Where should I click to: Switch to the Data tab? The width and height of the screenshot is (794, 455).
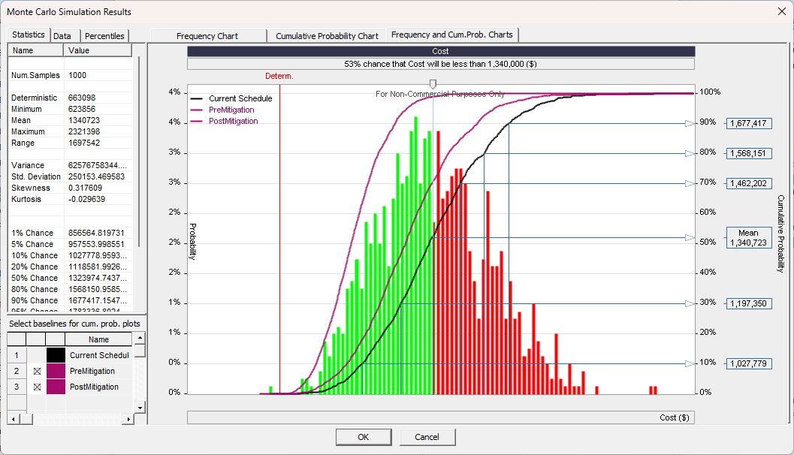pos(62,35)
